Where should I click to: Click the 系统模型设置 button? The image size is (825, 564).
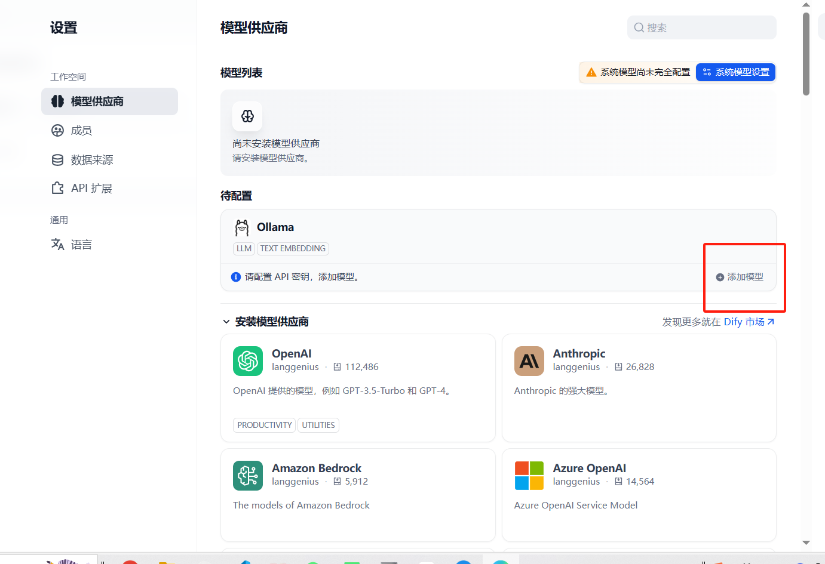(x=735, y=72)
